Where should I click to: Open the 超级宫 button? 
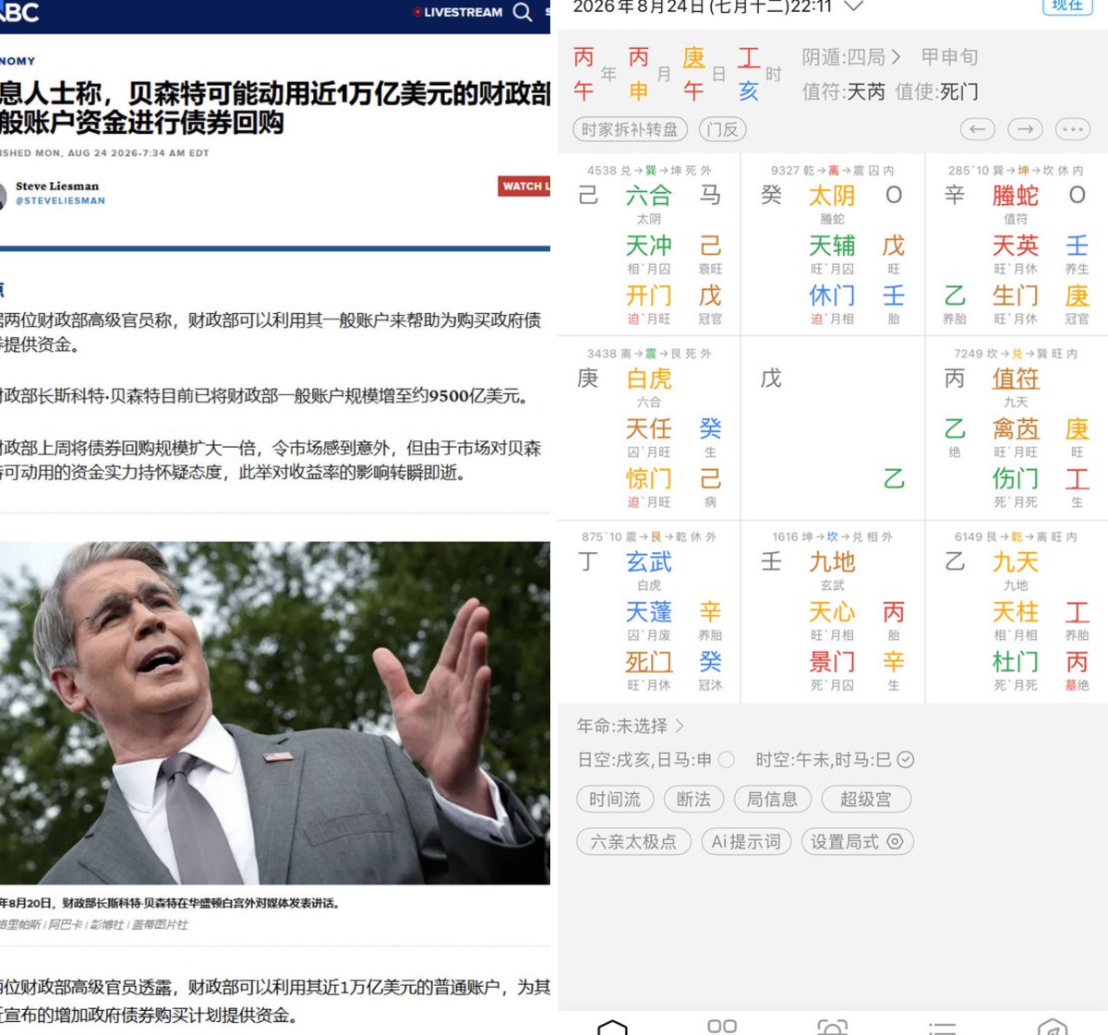[x=866, y=800]
